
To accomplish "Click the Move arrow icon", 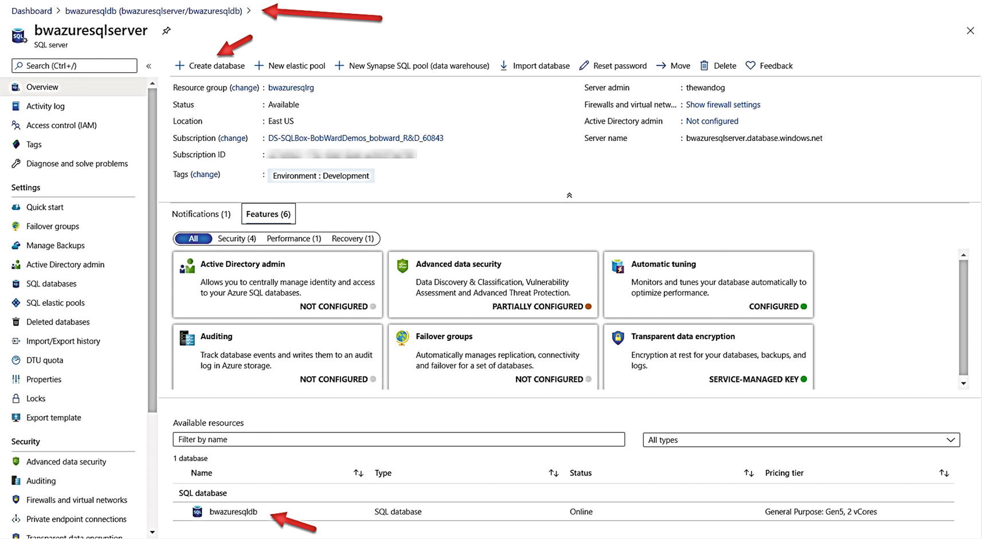I will pos(661,65).
